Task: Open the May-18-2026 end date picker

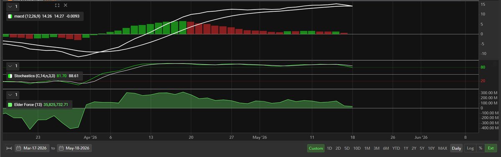Action: click(74, 148)
